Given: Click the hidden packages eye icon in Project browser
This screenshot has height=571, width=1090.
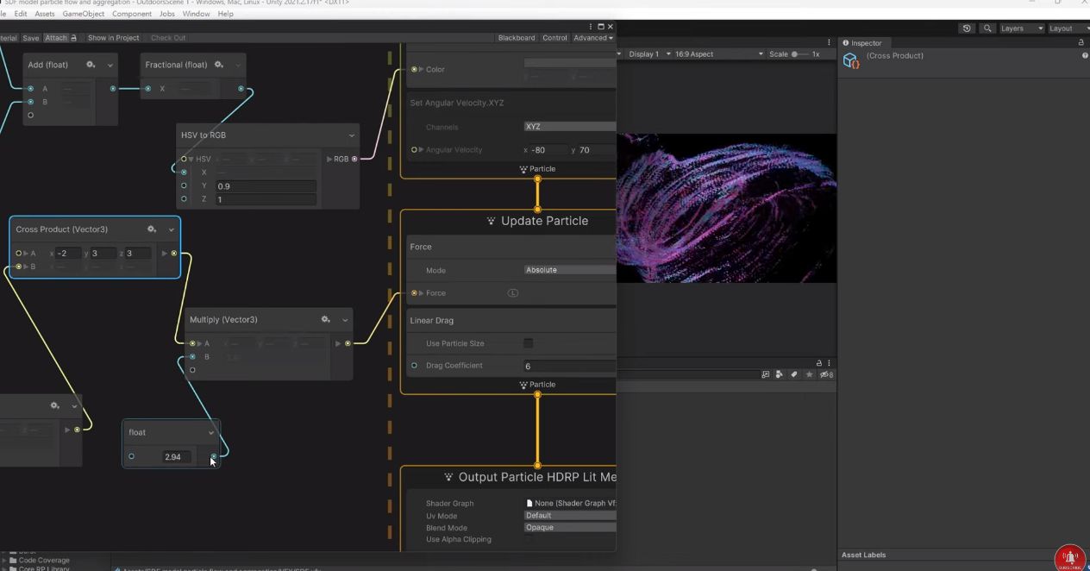Looking at the screenshot, I should click(x=824, y=374).
